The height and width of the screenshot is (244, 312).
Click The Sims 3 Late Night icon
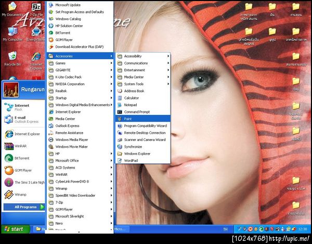(9, 182)
